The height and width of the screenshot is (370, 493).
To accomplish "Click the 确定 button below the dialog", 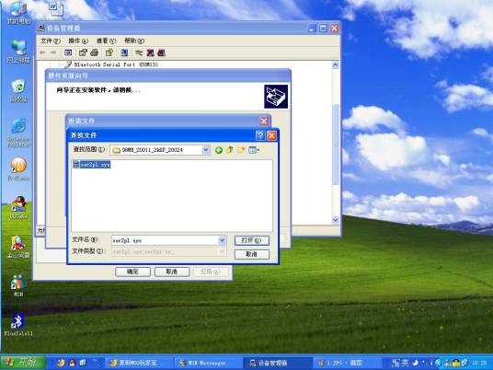I will point(132,272).
